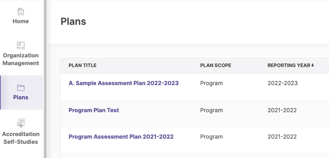Click the Home house icon
This screenshot has height=158, width=329.
click(x=21, y=11)
